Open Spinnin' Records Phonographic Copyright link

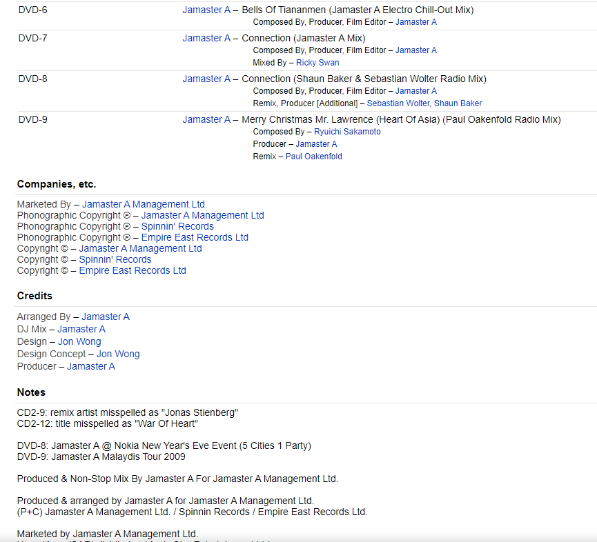tap(177, 226)
